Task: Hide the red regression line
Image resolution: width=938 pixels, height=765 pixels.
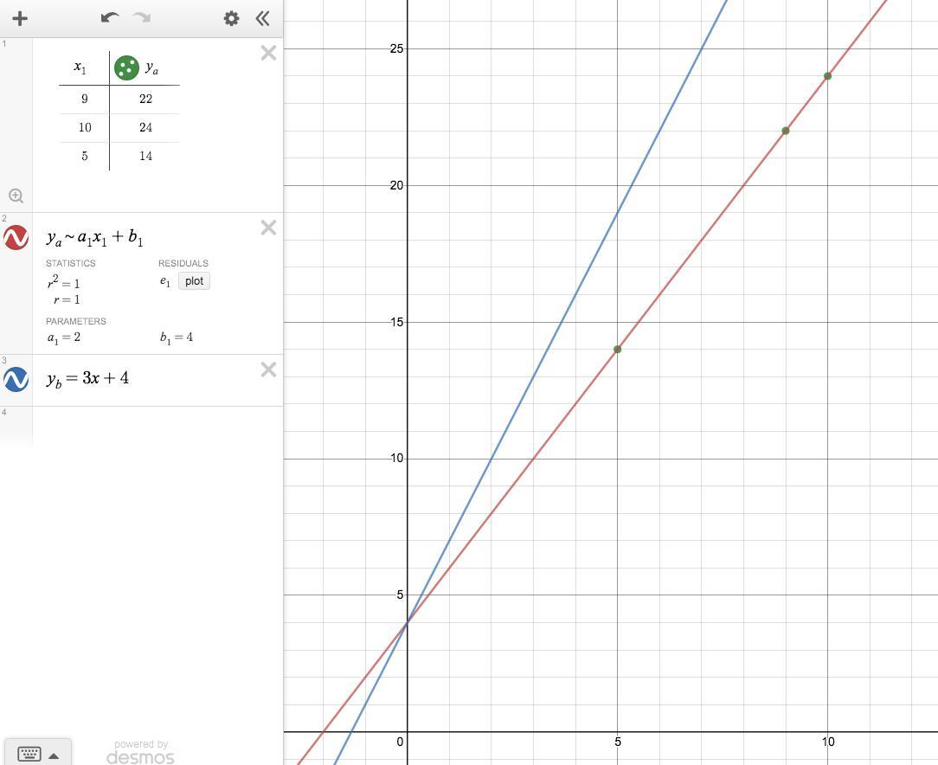Action: point(16,237)
